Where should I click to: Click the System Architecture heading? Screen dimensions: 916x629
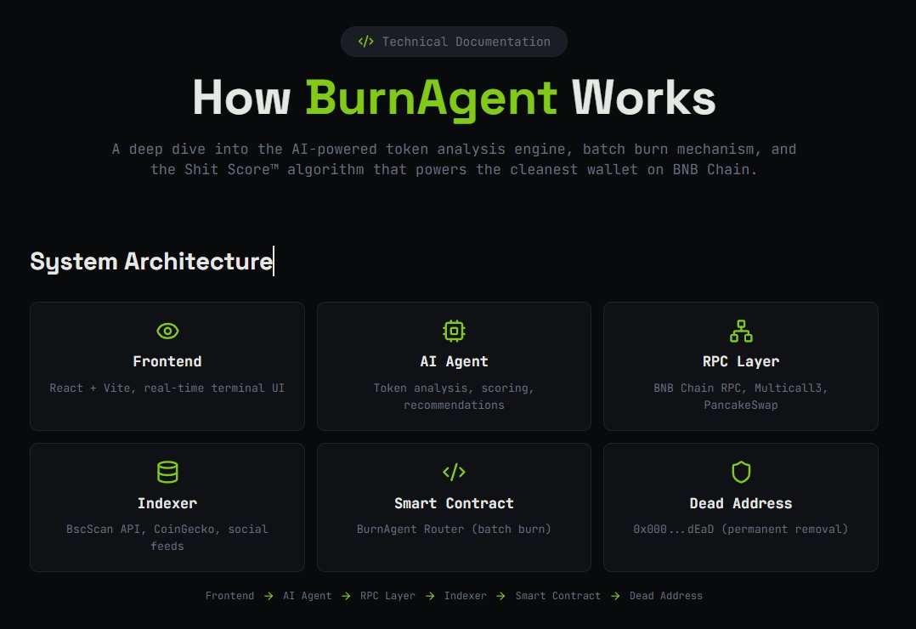tap(151, 261)
